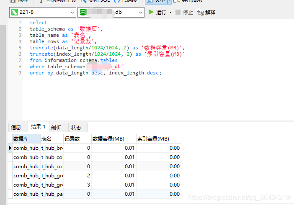Open the _db database selector dropdown
The height and width of the screenshot is (205, 294).
point(111,13)
